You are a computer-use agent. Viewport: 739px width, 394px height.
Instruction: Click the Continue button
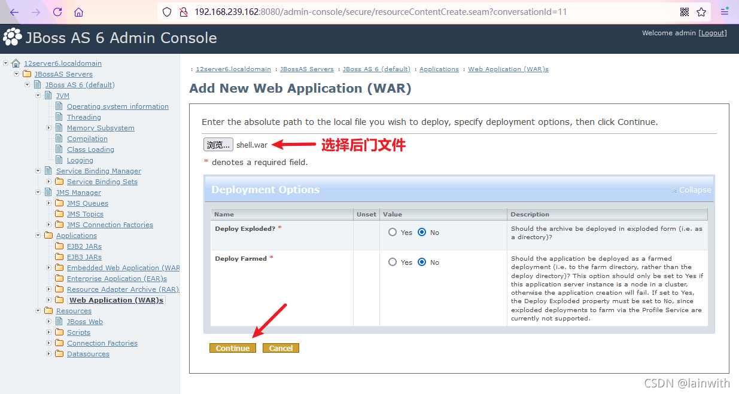pyautogui.click(x=233, y=348)
